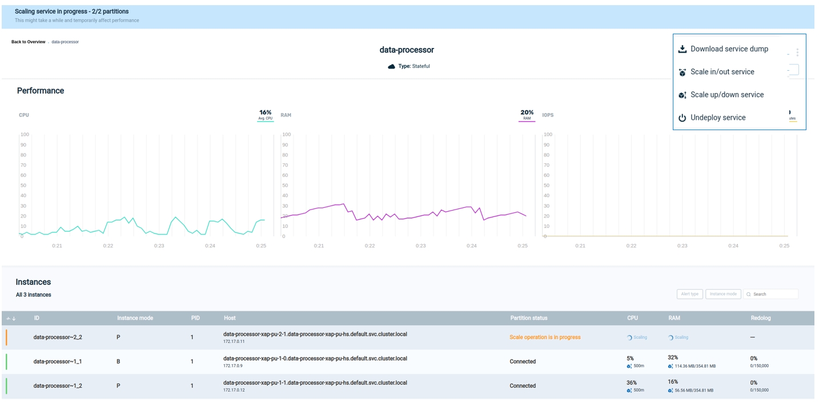Click the Undeploy service power icon
The image size is (819, 403).
(x=682, y=118)
